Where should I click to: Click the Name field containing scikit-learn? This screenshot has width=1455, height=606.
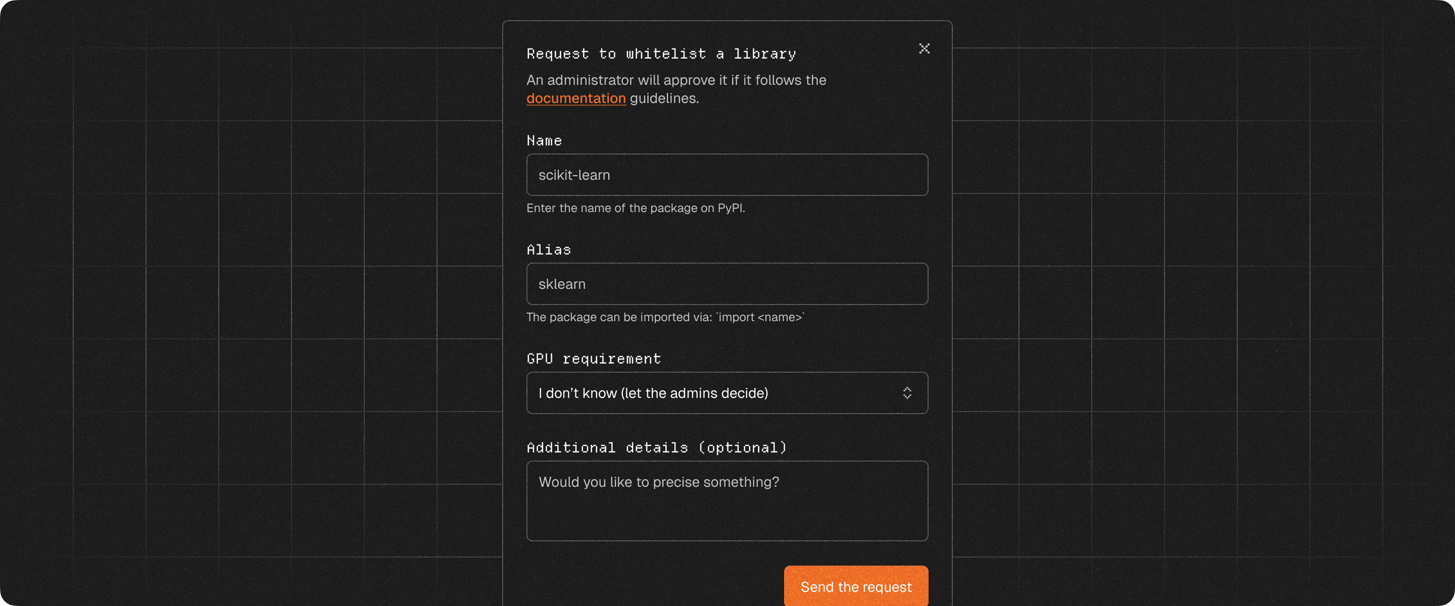[x=726, y=175]
